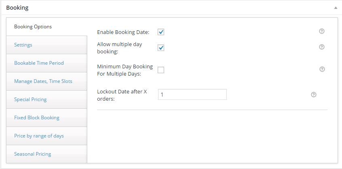Select the Fixed Block Booking tab

click(x=46, y=118)
